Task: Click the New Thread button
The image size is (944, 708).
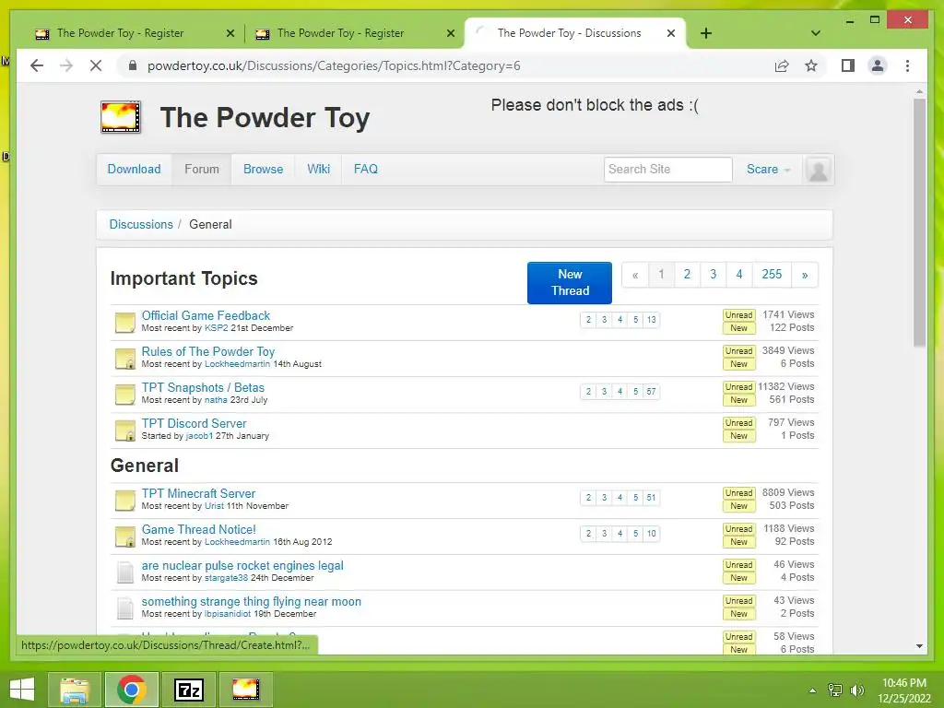Action: 570,283
